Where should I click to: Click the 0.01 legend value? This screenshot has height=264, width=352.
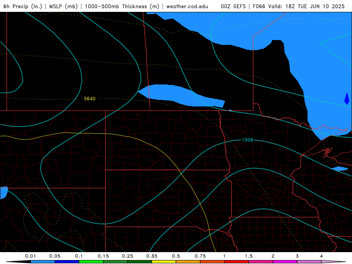(x=30, y=256)
